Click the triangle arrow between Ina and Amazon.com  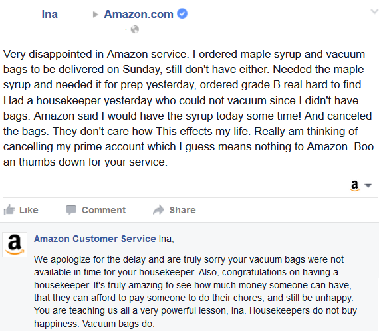point(96,15)
